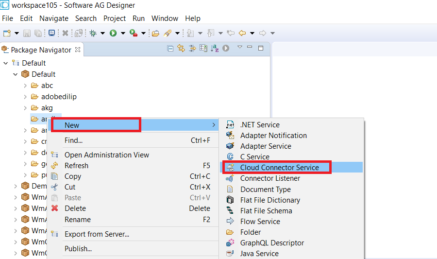Screen dimensions: 437x259
Task: Click the Save toolbar icon
Action: click(27, 33)
